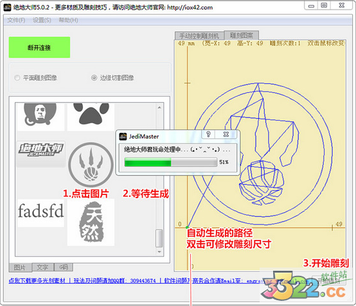The width and height of the screenshot is (356, 306).
Task: Switch to the 图片 bottom tab
Action: click(20, 268)
